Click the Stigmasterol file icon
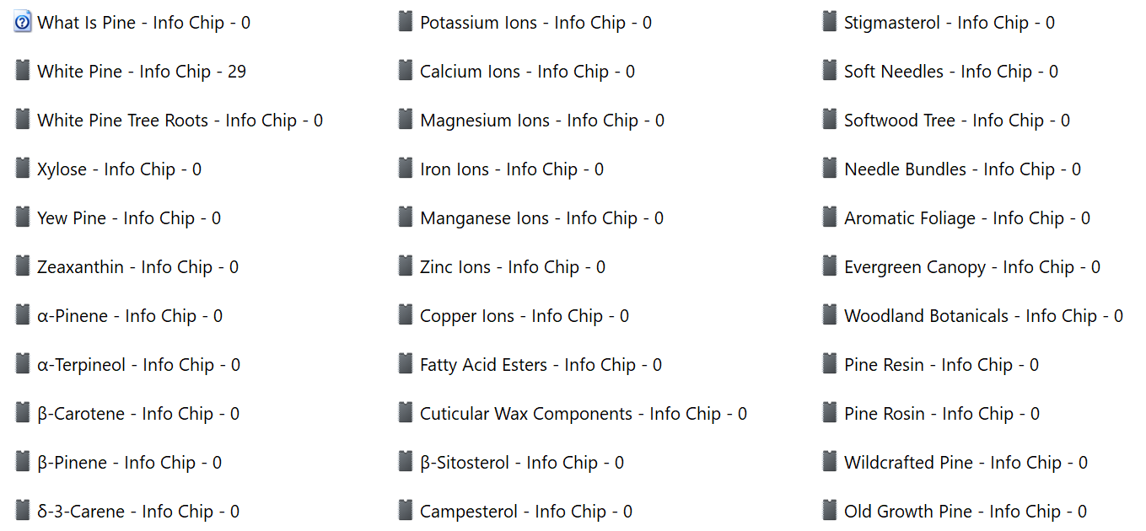 pyautogui.click(x=830, y=22)
